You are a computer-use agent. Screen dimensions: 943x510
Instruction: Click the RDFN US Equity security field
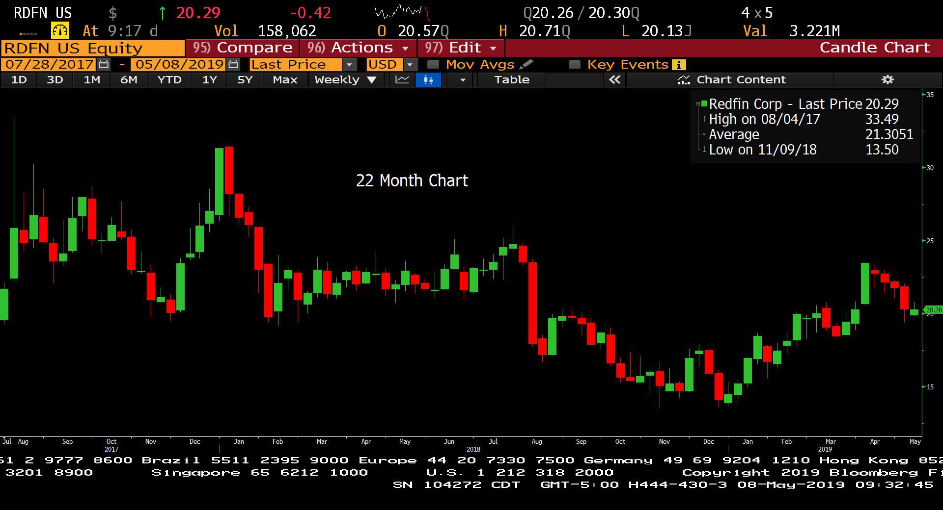[93, 48]
